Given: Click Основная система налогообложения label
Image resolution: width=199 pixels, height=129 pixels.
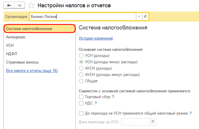Looking at the screenshot, I should point(111,50).
